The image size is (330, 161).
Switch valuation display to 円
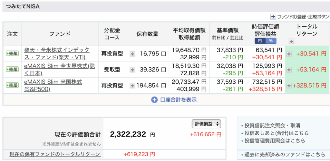(260, 41)
